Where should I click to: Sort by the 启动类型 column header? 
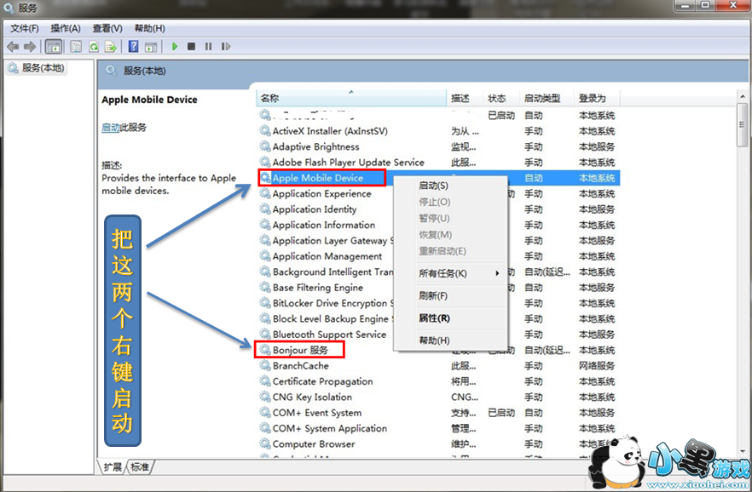[547, 98]
